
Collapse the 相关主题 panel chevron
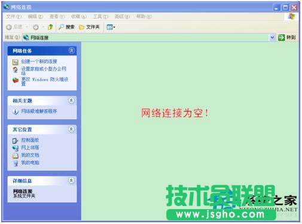[71, 101]
